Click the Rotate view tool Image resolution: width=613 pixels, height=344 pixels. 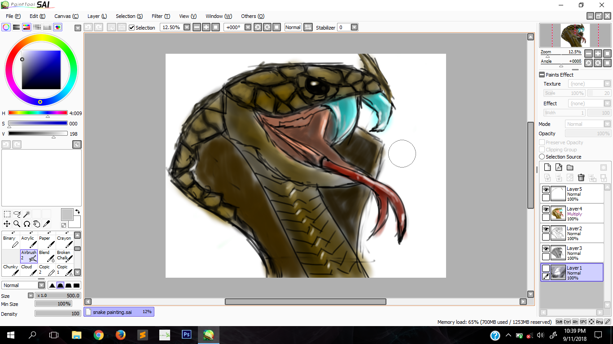pyautogui.click(x=27, y=224)
